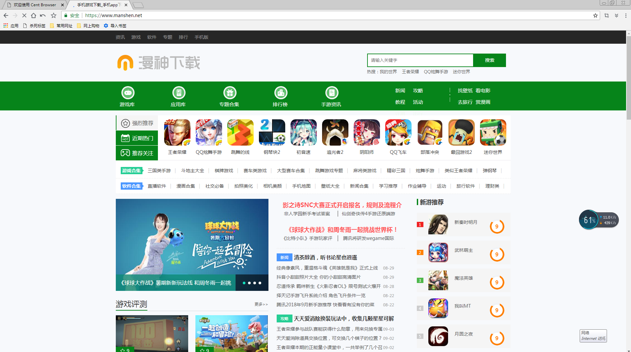
Task: Open the 魔法英雄 game thumbnail
Action: (x=438, y=280)
